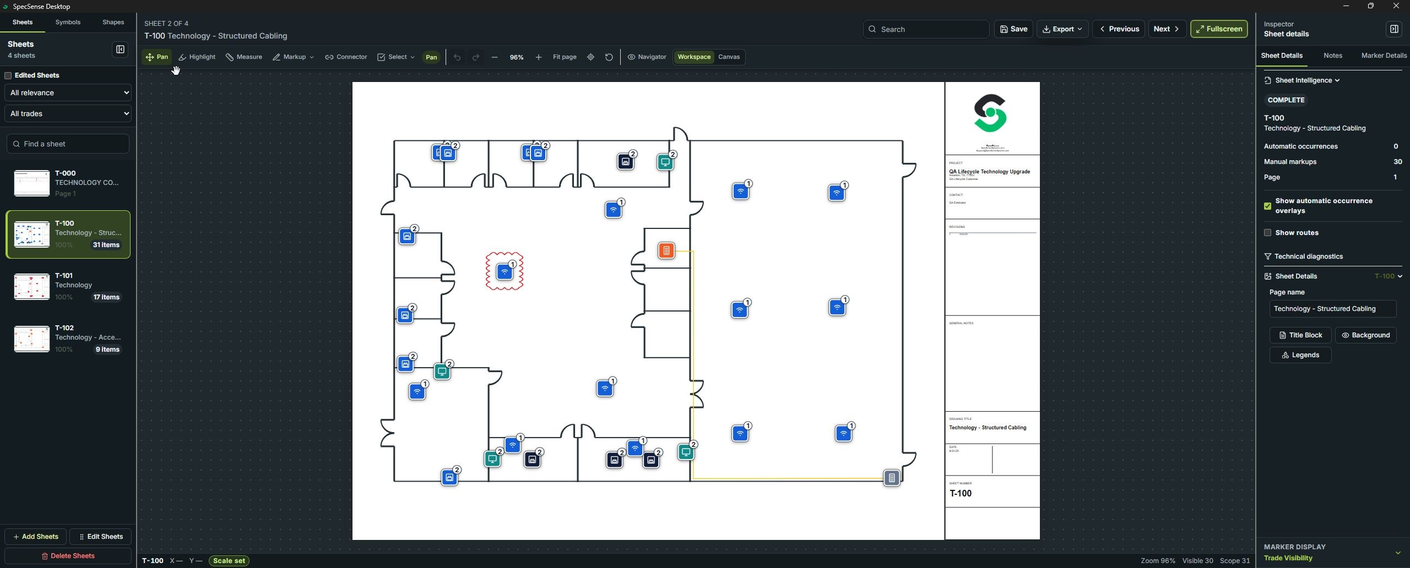
Task: Click the reset view rotate icon
Action: click(x=609, y=57)
